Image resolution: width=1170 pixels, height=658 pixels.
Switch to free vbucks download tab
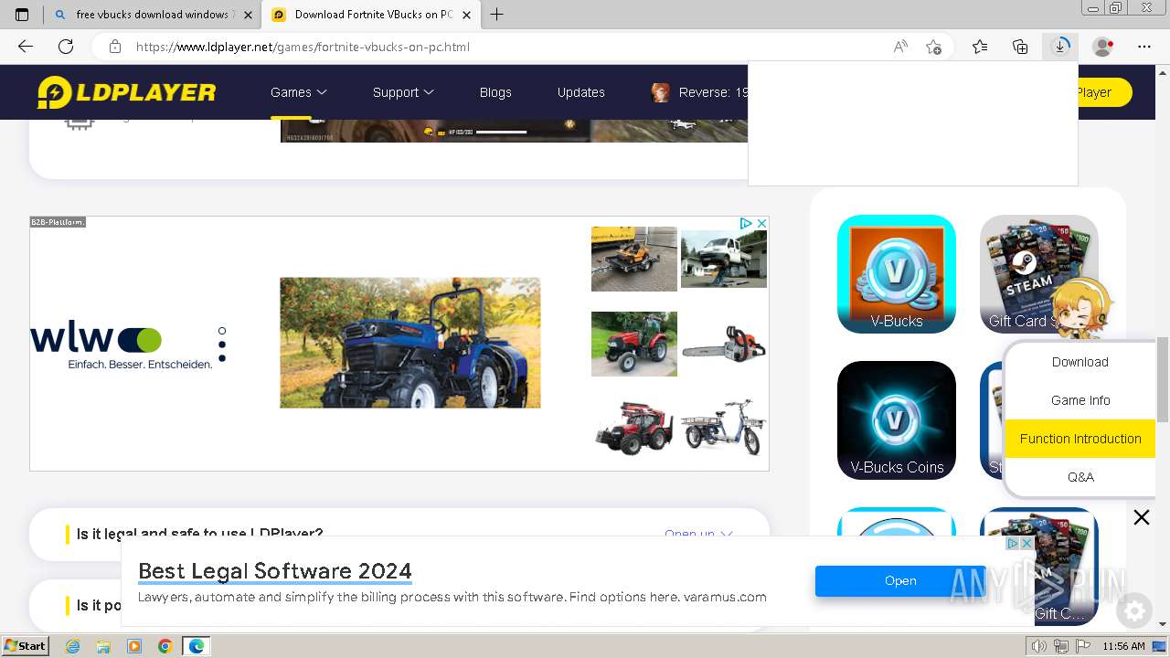coord(153,15)
